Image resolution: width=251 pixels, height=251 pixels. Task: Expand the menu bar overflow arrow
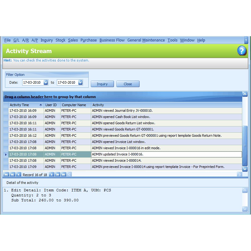click(246, 40)
